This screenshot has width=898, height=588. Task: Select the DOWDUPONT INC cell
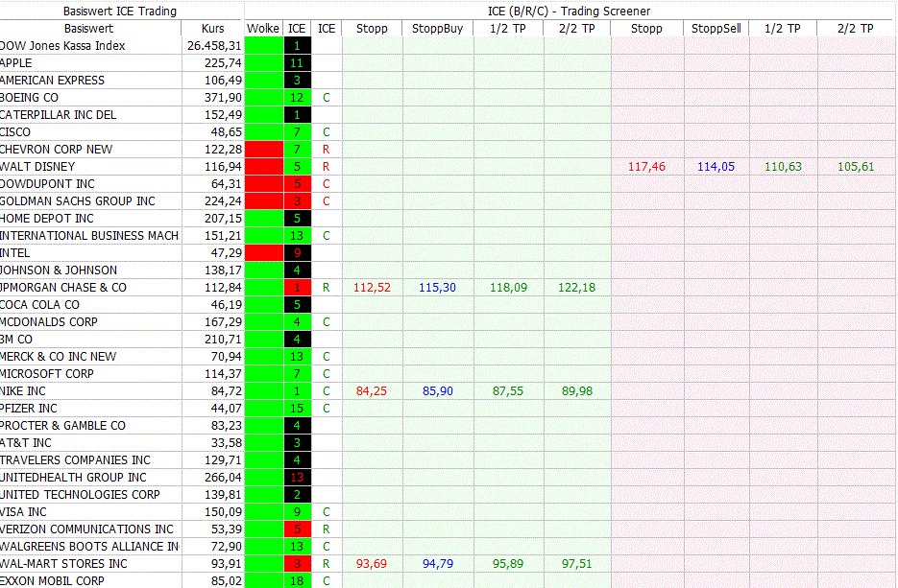pos(47,183)
